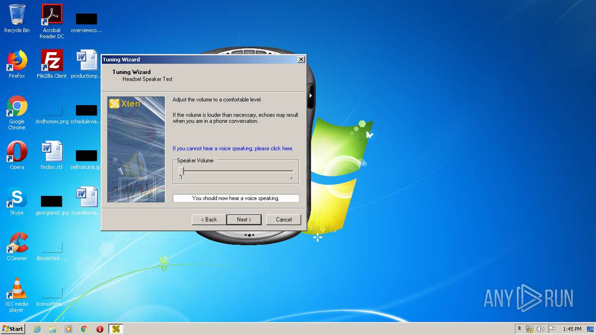Select the licensefitne file icon
Image resolution: width=596 pixels, height=335 pixels.
pyautogui.click(x=52, y=296)
